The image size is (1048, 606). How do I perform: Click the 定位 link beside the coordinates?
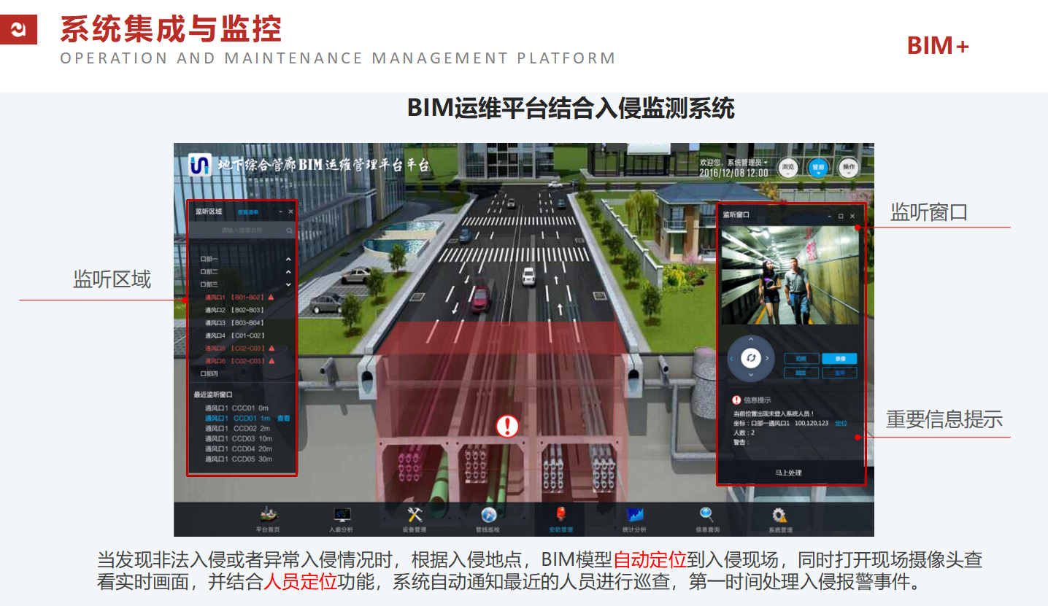pos(841,423)
